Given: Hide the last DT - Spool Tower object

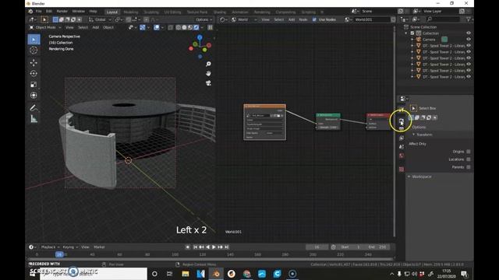Looking at the screenshot, I should point(469,77).
